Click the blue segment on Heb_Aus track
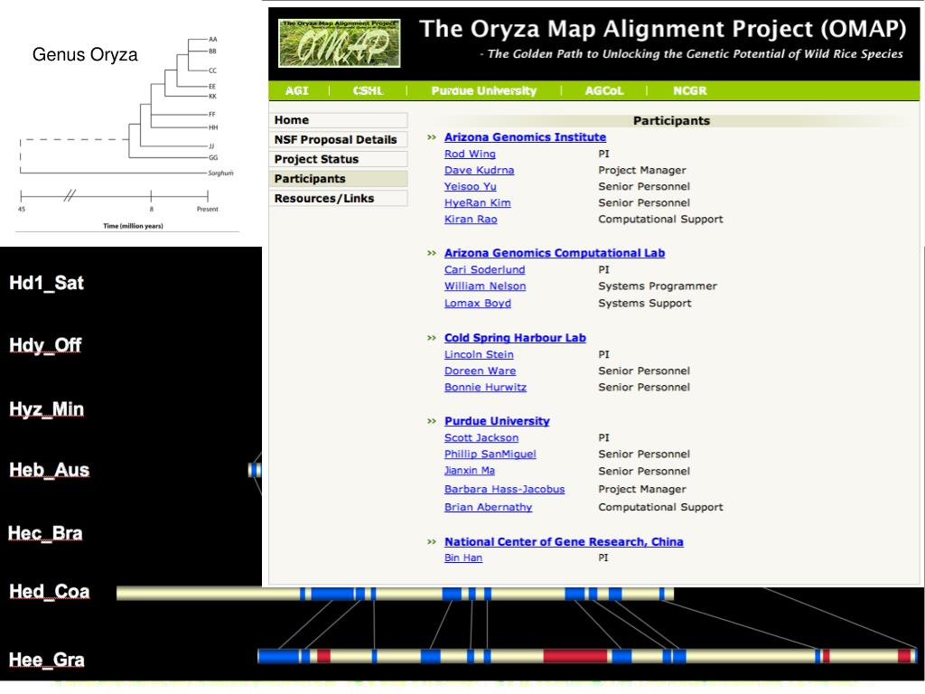The width and height of the screenshot is (925, 694). [x=255, y=470]
